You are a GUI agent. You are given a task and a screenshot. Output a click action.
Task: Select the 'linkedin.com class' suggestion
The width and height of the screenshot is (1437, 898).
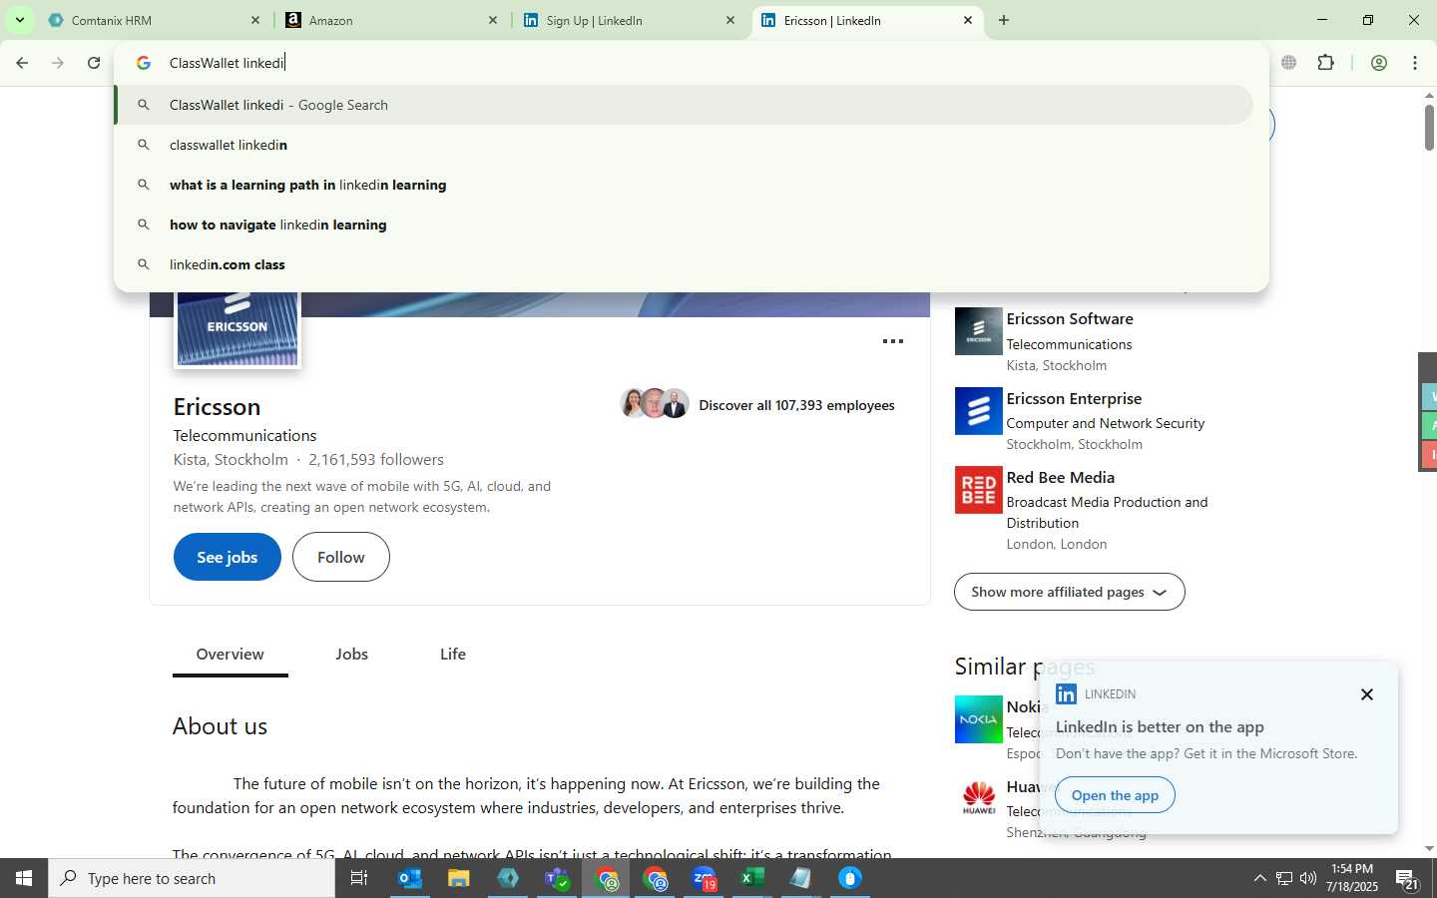[684, 264]
